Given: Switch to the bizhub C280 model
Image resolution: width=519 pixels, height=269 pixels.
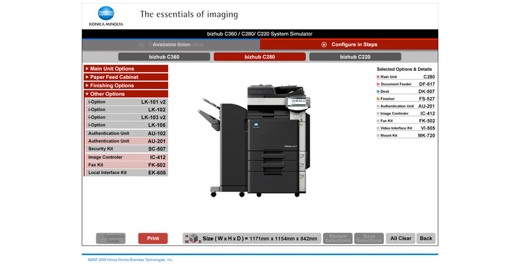Looking at the screenshot, I should (x=259, y=57).
